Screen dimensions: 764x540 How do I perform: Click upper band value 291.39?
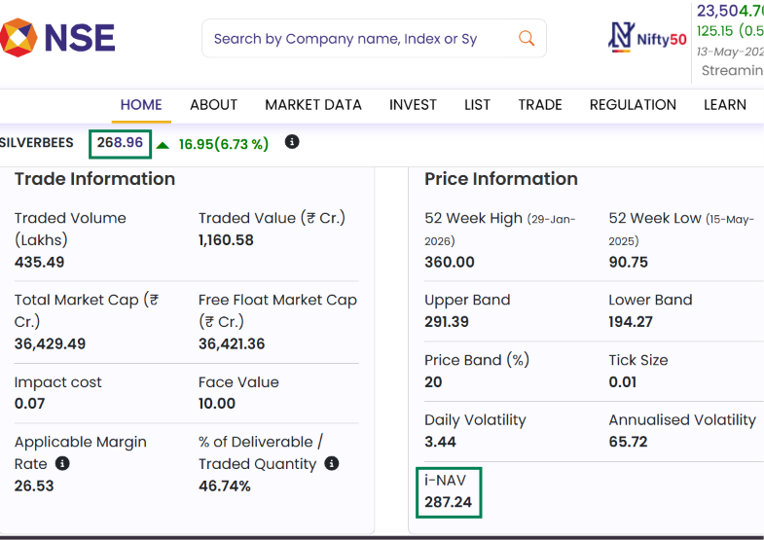[447, 321]
